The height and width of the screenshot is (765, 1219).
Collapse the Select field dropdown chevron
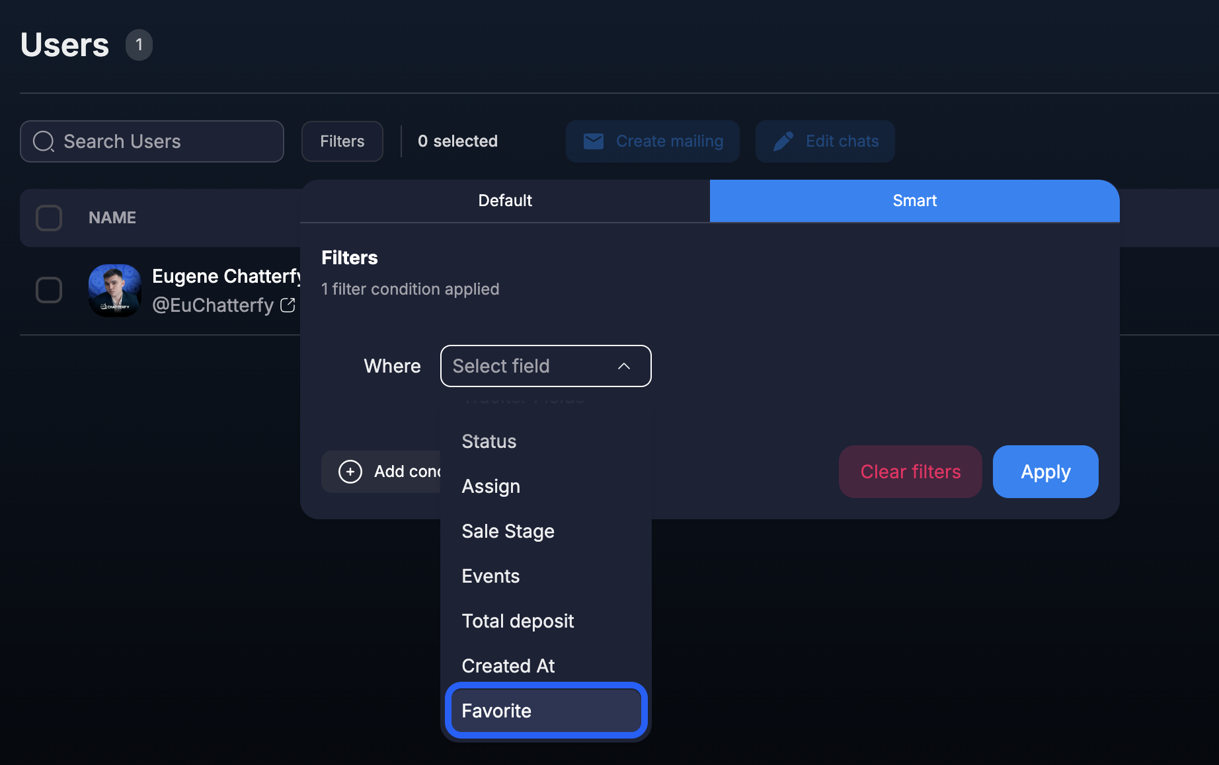(624, 366)
